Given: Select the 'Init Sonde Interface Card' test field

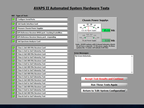Looking at the screenshot, I should 42,24.
